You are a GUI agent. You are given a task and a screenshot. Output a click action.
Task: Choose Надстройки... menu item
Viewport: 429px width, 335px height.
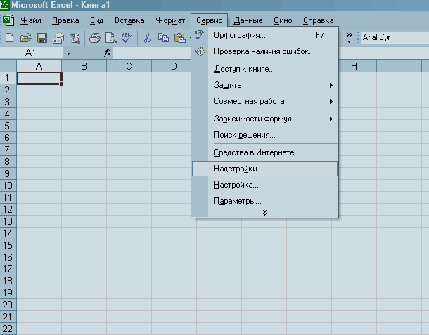click(265, 169)
